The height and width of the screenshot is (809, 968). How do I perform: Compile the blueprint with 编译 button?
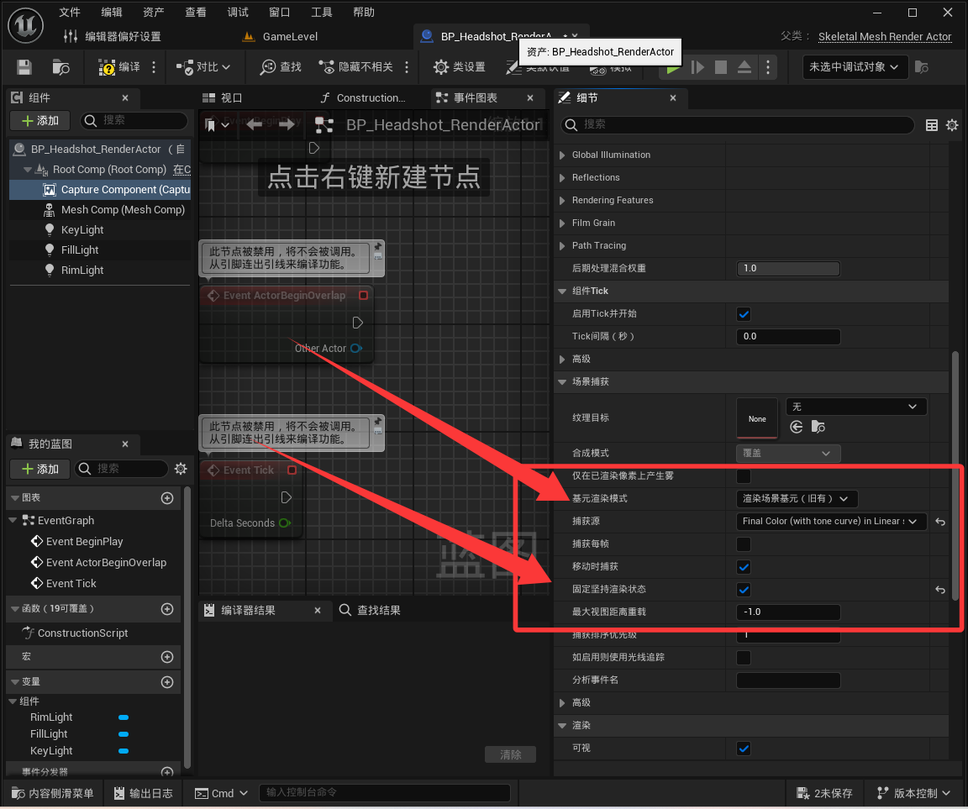point(119,67)
